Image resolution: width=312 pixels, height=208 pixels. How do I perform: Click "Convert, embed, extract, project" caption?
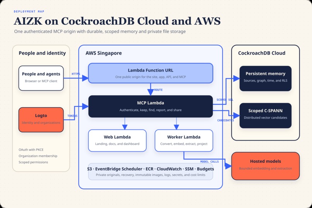point(184,144)
